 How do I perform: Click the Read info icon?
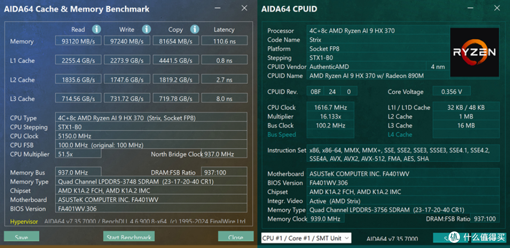pyautogui.click(x=96, y=29)
